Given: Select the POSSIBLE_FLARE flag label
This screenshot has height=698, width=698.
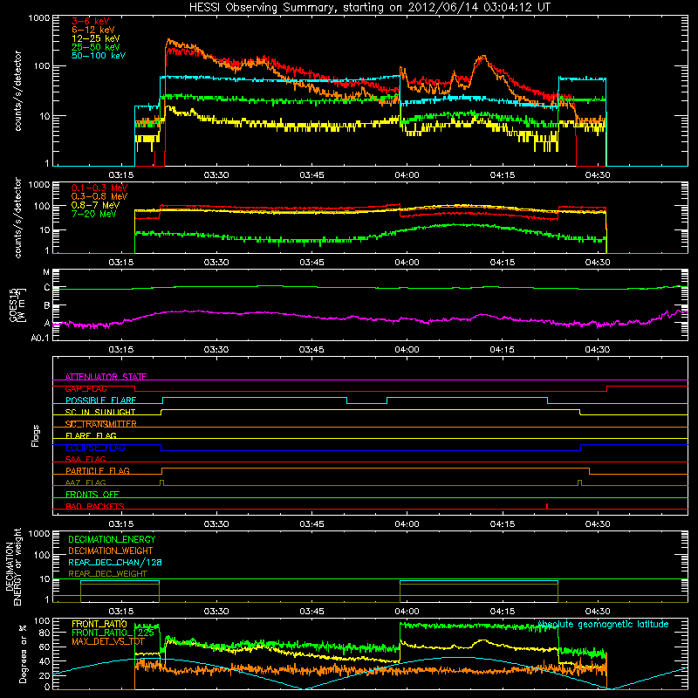Looking at the screenshot, I should point(100,400).
